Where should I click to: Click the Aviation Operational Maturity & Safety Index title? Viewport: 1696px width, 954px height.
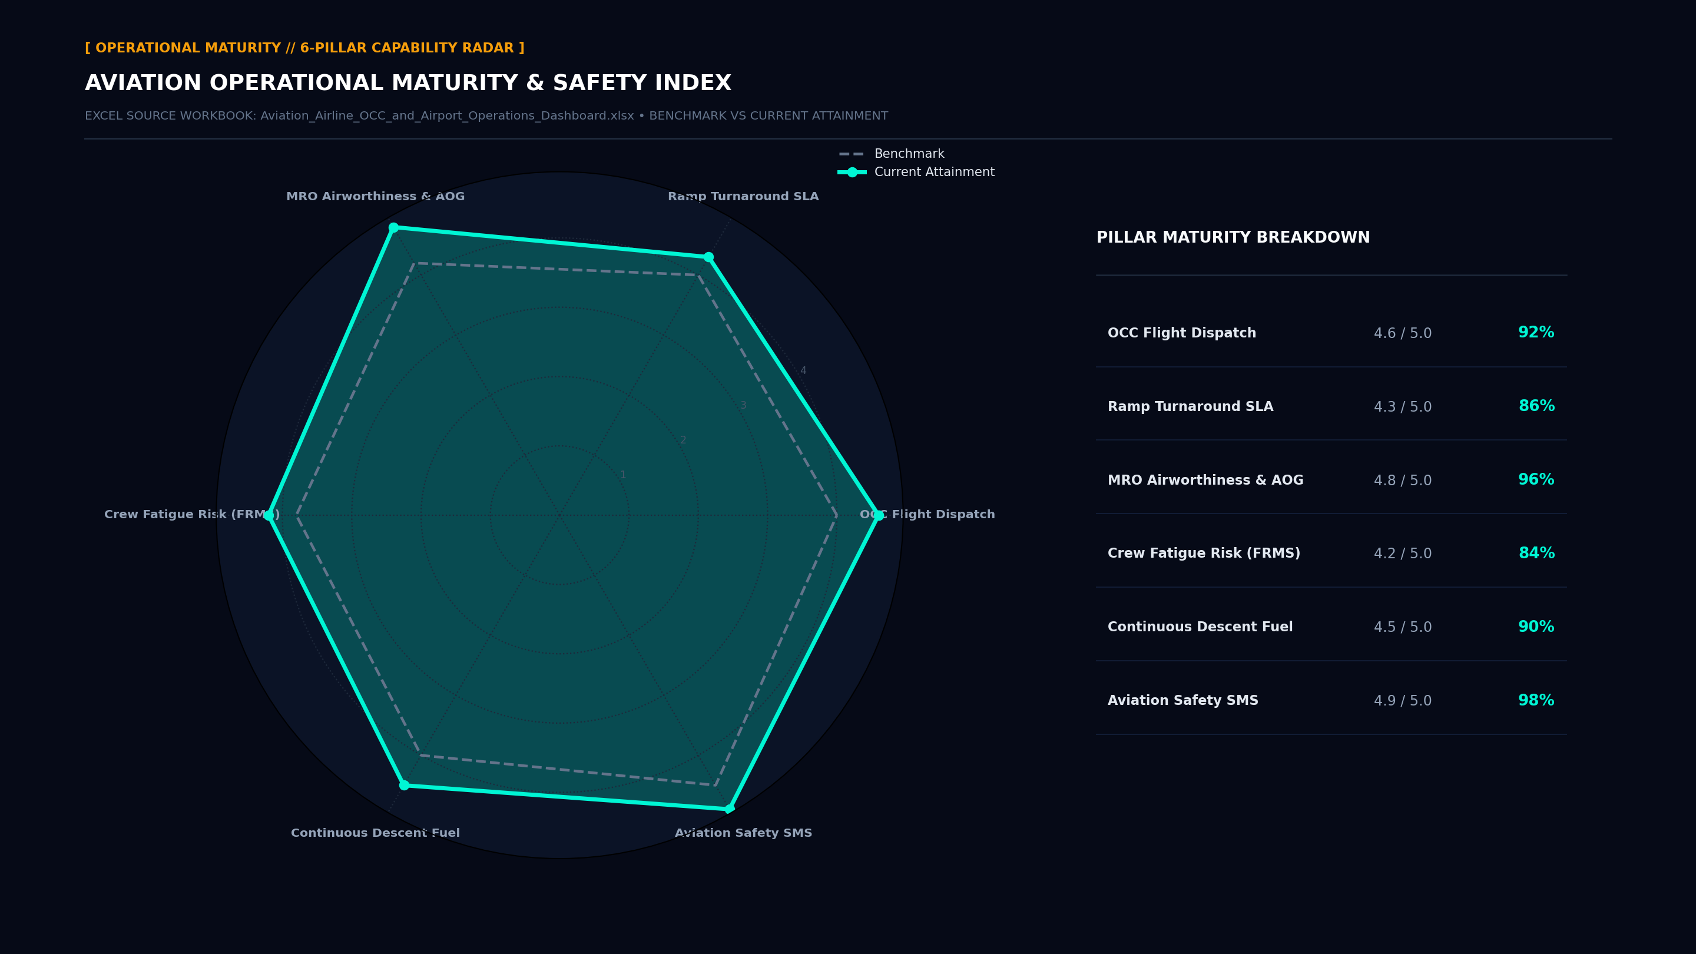pyautogui.click(x=408, y=83)
